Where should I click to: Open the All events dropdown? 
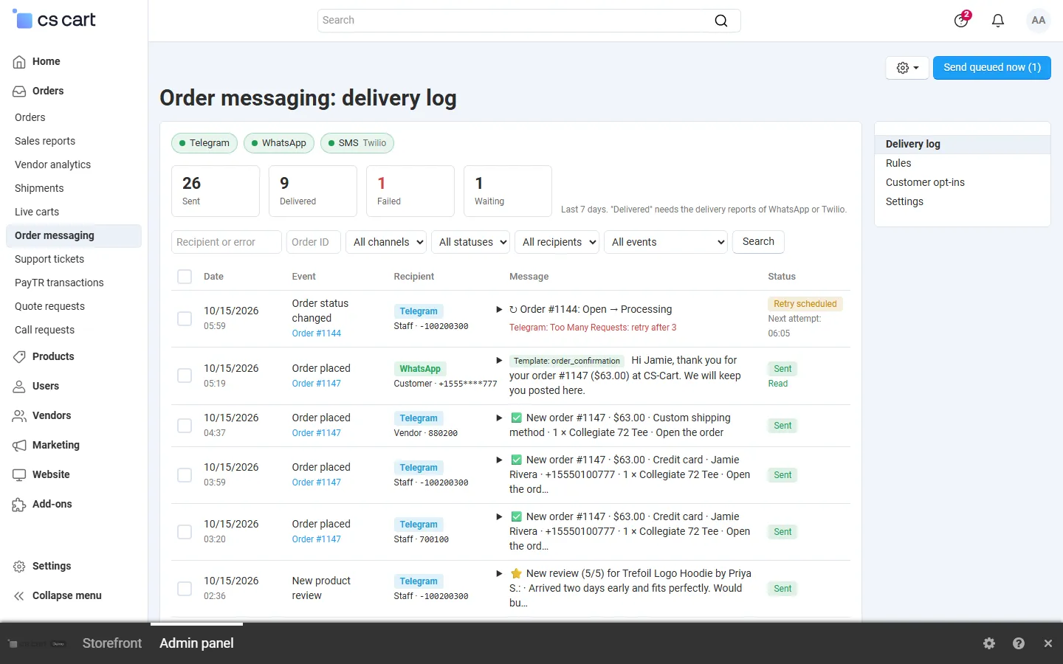coord(666,242)
